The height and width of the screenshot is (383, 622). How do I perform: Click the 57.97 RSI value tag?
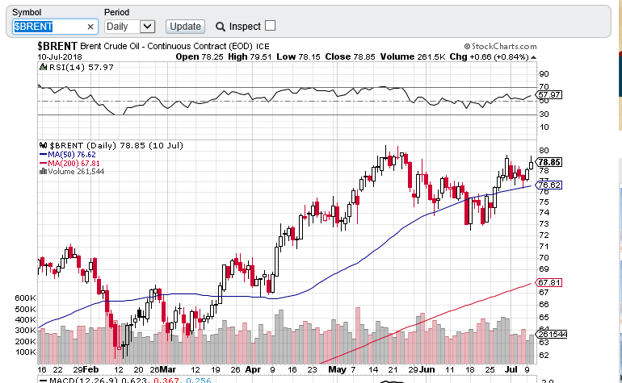point(548,95)
